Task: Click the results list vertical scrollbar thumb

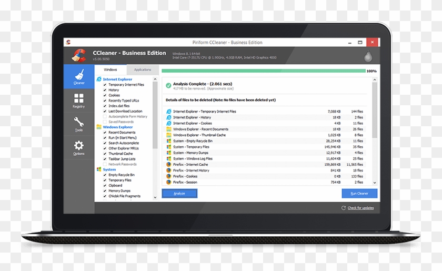Action: pyautogui.click(x=375, y=110)
